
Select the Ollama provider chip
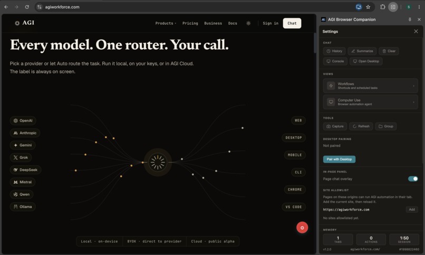tap(23, 207)
